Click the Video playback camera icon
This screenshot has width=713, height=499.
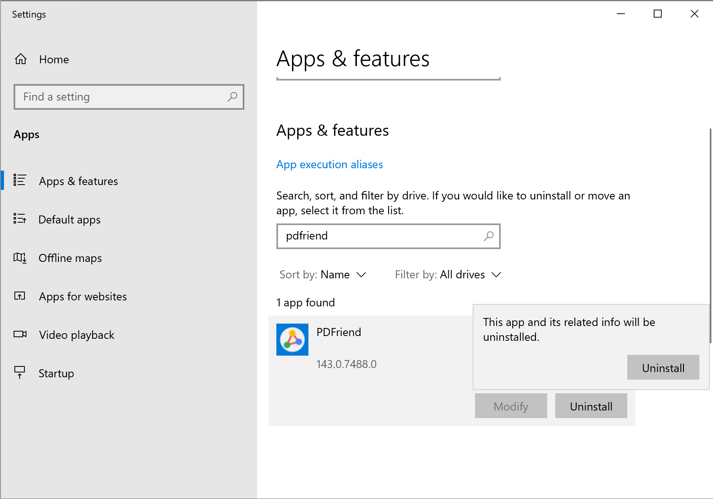(x=20, y=334)
